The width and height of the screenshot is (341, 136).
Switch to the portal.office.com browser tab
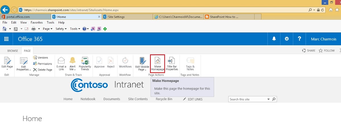coord(25,17)
